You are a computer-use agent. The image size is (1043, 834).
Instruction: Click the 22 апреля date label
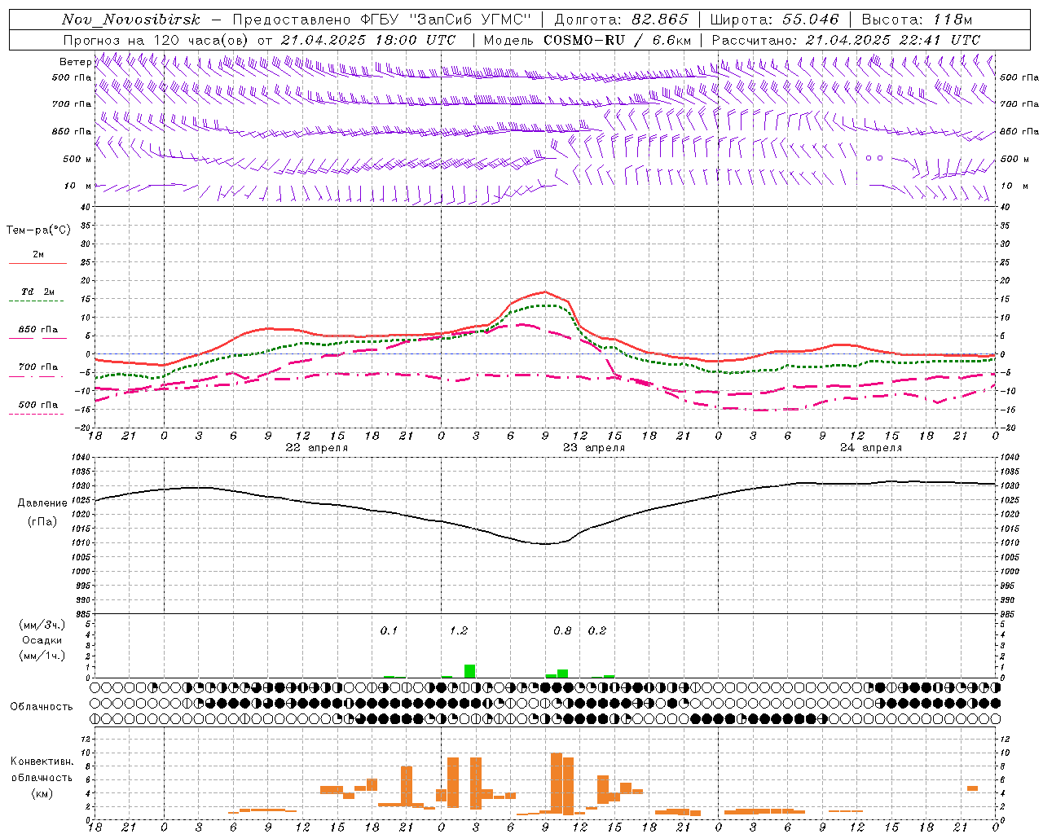[316, 448]
